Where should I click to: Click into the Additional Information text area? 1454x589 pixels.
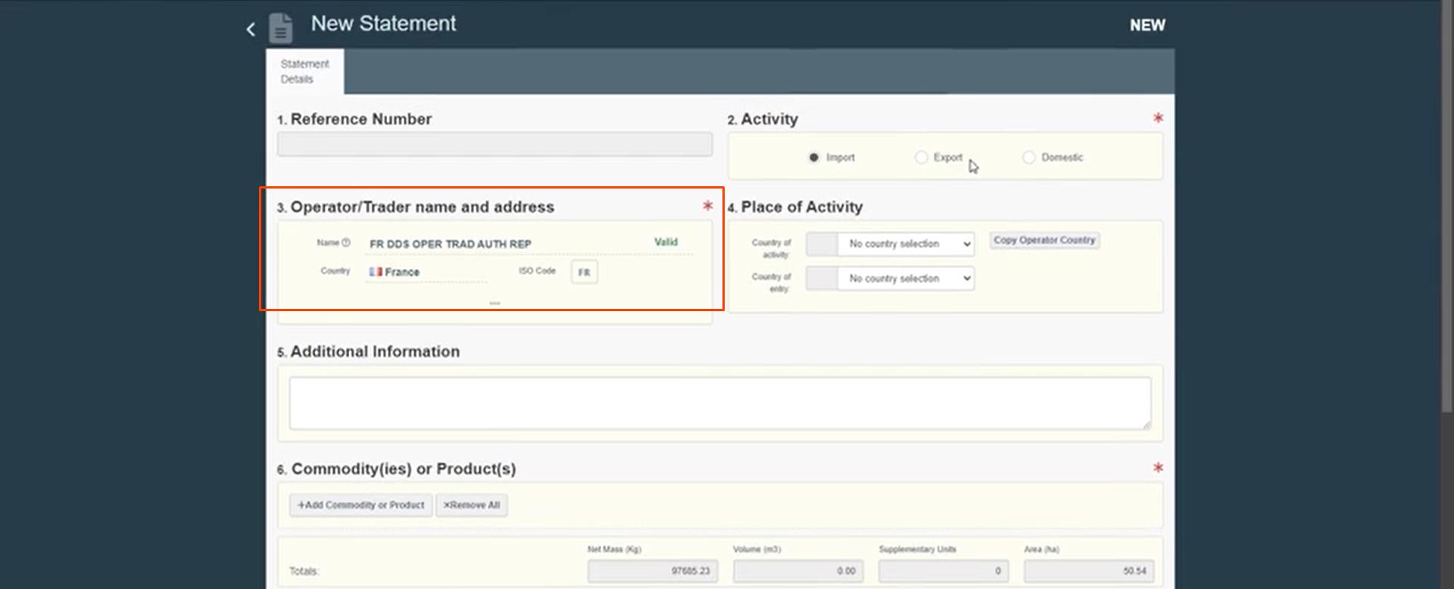click(x=719, y=403)
